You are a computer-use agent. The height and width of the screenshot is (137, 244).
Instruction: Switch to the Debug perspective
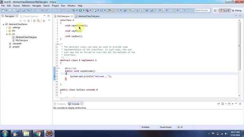(x=237, y=11)
